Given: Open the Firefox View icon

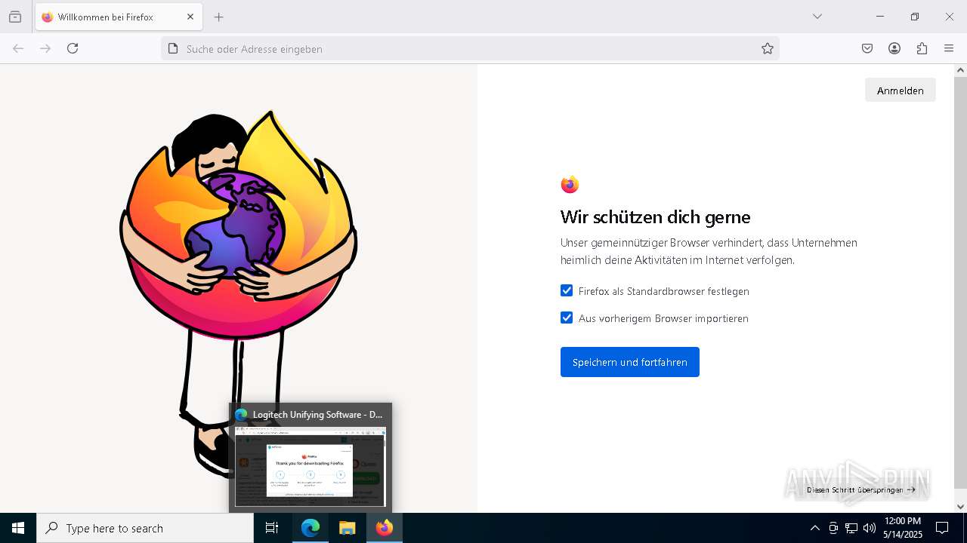Looking at the screenshot, I should pyautogui.click(x=15, y=17).
